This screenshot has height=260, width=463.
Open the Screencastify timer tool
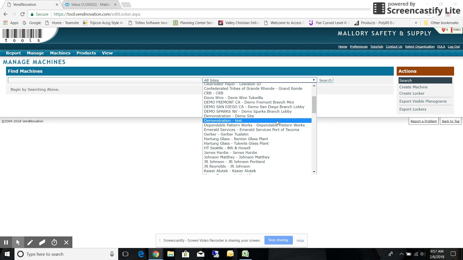(54, 243)
